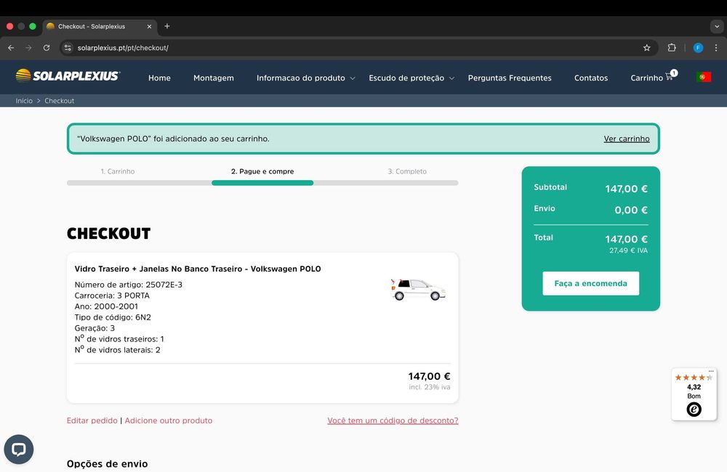Open the shopping cart icon

(669, 77)
